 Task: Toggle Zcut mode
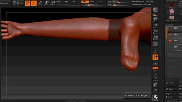pos(100,1)
